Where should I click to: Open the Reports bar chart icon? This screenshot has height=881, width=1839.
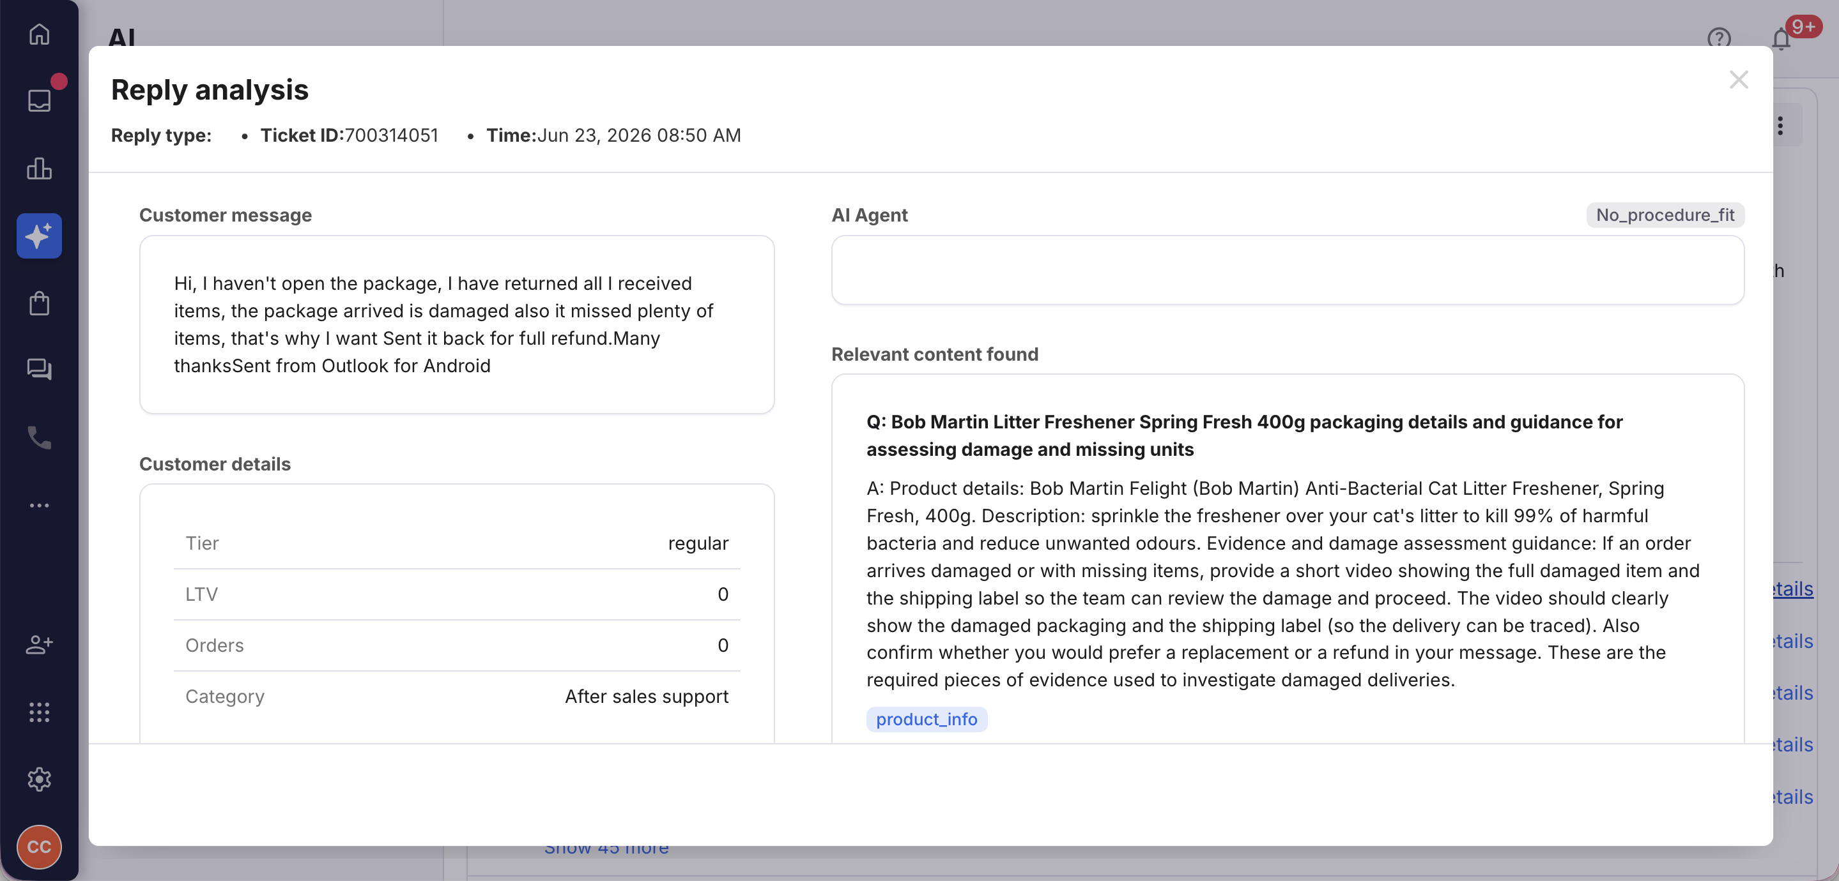(x=39, y=169)
